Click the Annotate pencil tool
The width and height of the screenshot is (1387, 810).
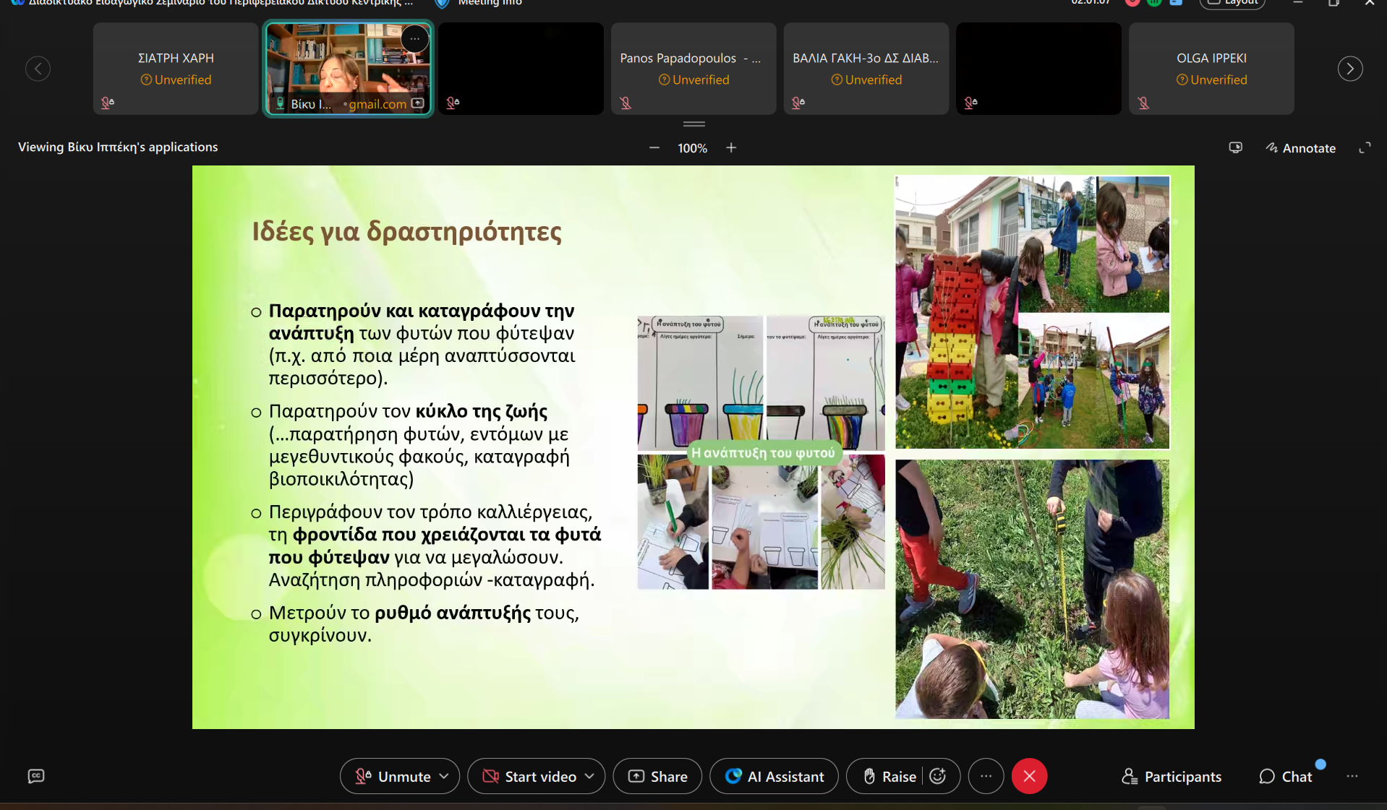tap(1300, 148)
